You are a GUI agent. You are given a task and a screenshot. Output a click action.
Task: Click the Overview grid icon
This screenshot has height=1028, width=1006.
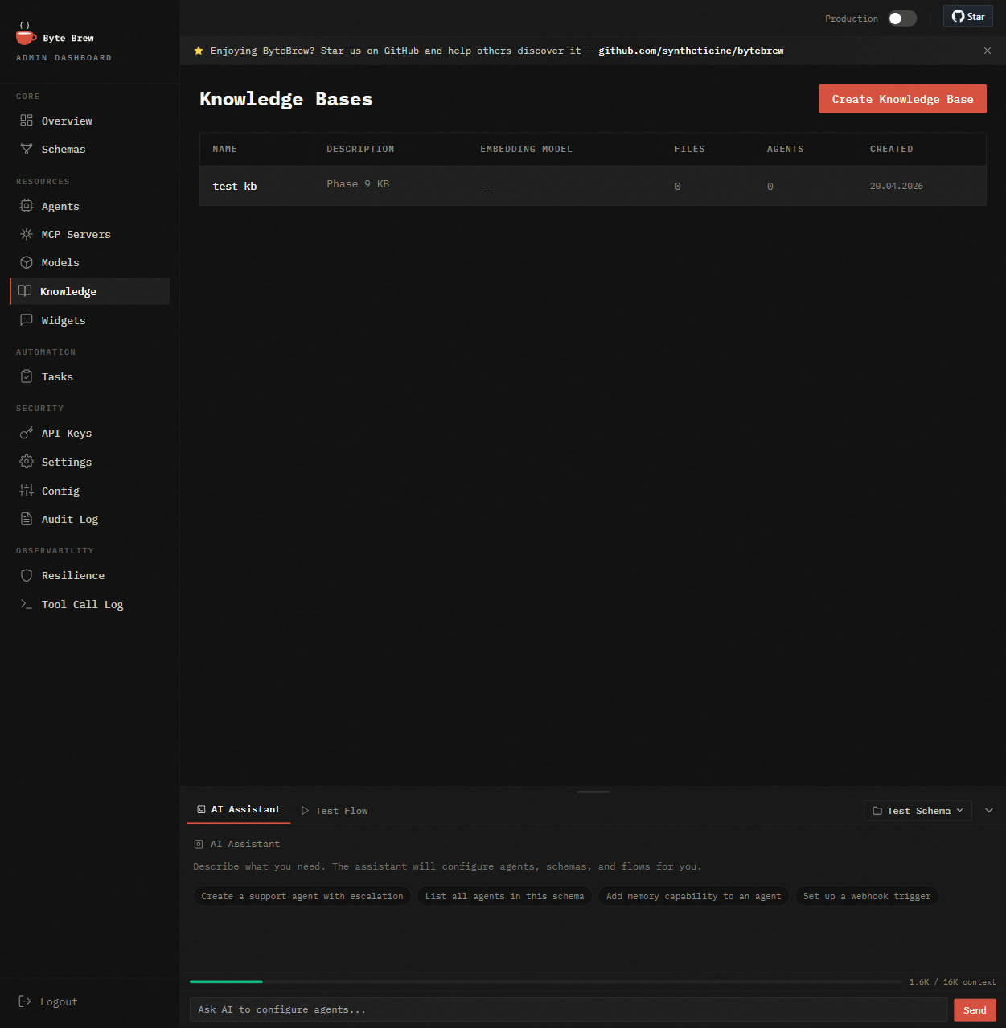click(27, 121)
